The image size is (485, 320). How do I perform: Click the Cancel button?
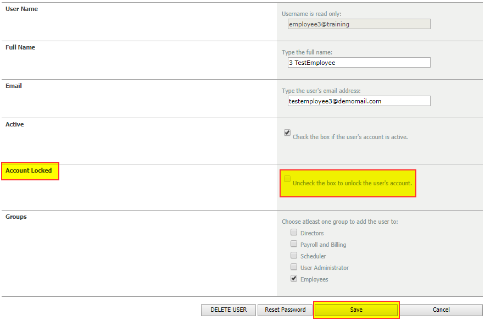coord(442,310)
